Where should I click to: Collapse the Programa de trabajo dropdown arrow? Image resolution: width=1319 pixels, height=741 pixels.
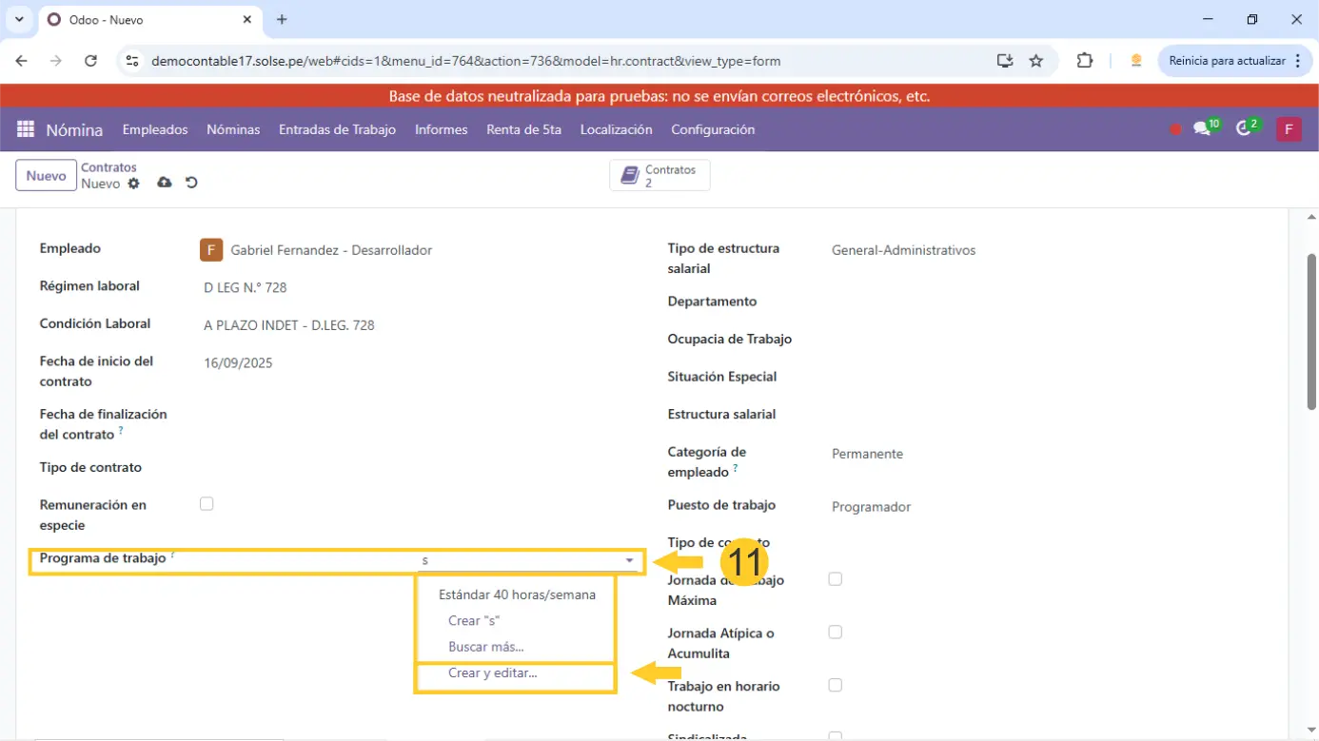pyautogui.click(x=629, y=561)
